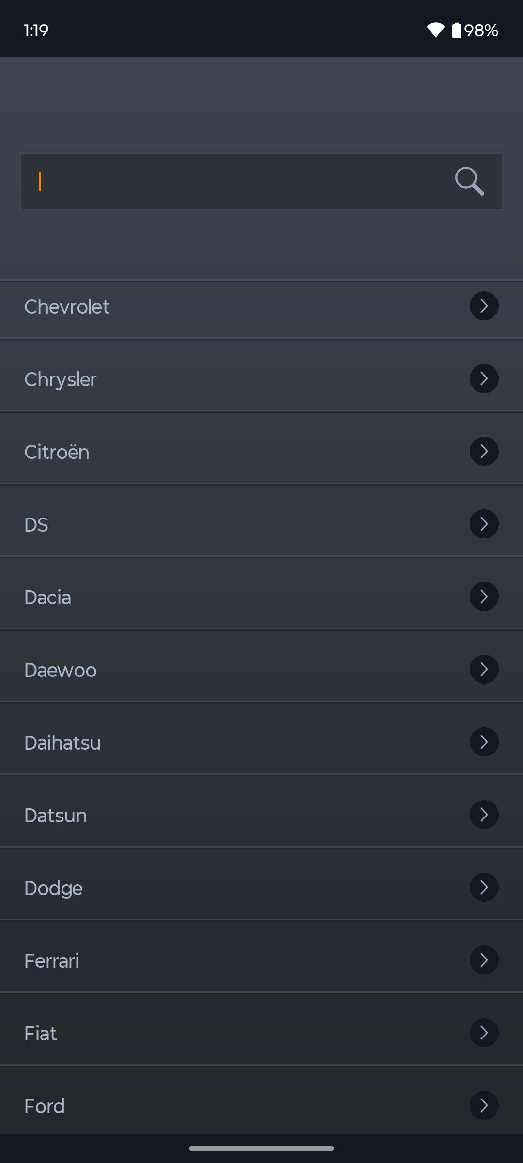Expand Datsun with its chevron
Screen dimensions: 523x1163
[x=484, y=815]
